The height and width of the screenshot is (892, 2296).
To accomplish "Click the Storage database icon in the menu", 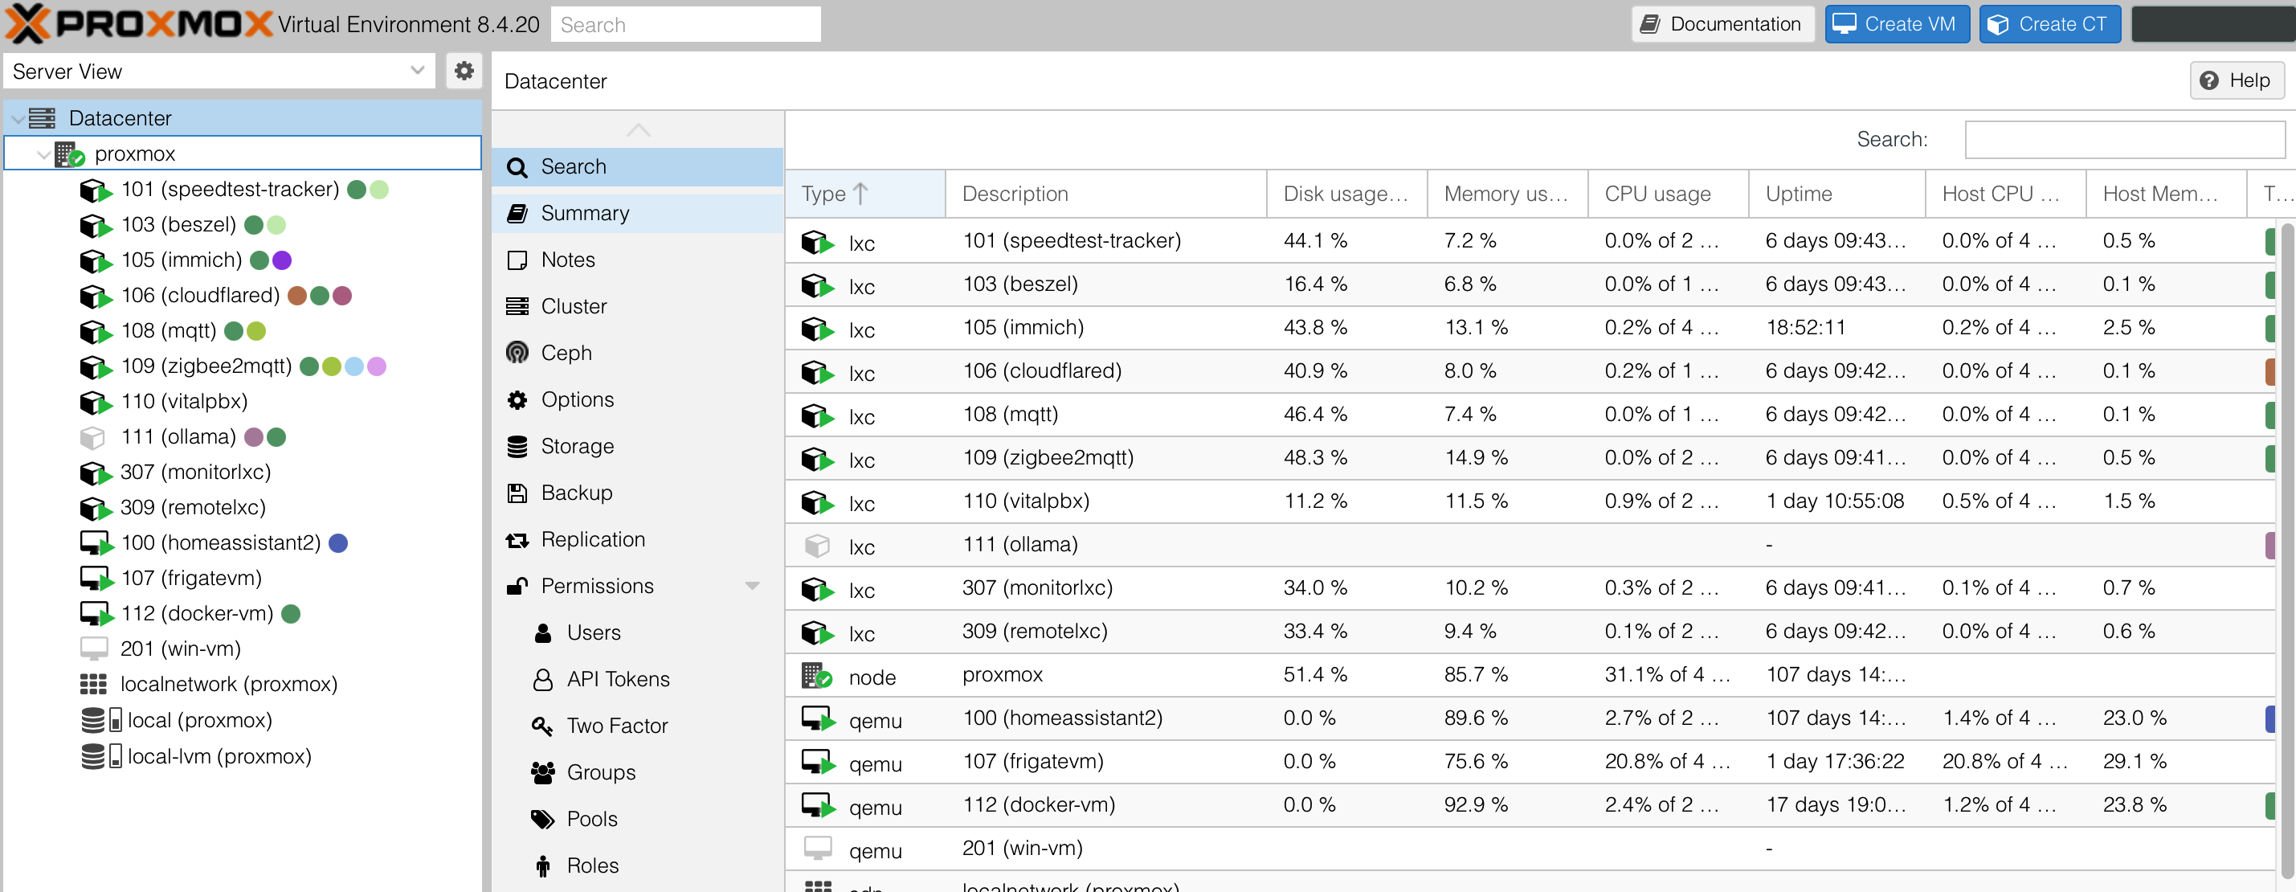I will [x=517, y=446].
